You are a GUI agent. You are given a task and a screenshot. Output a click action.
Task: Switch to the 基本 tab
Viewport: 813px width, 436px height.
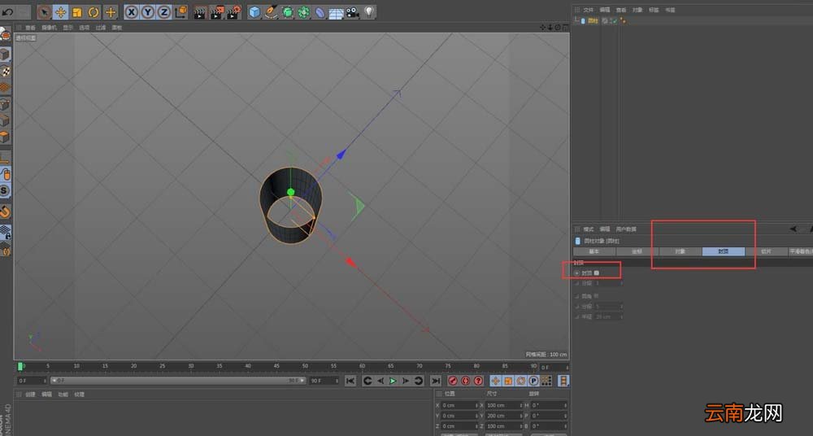(x=594, y=251)
